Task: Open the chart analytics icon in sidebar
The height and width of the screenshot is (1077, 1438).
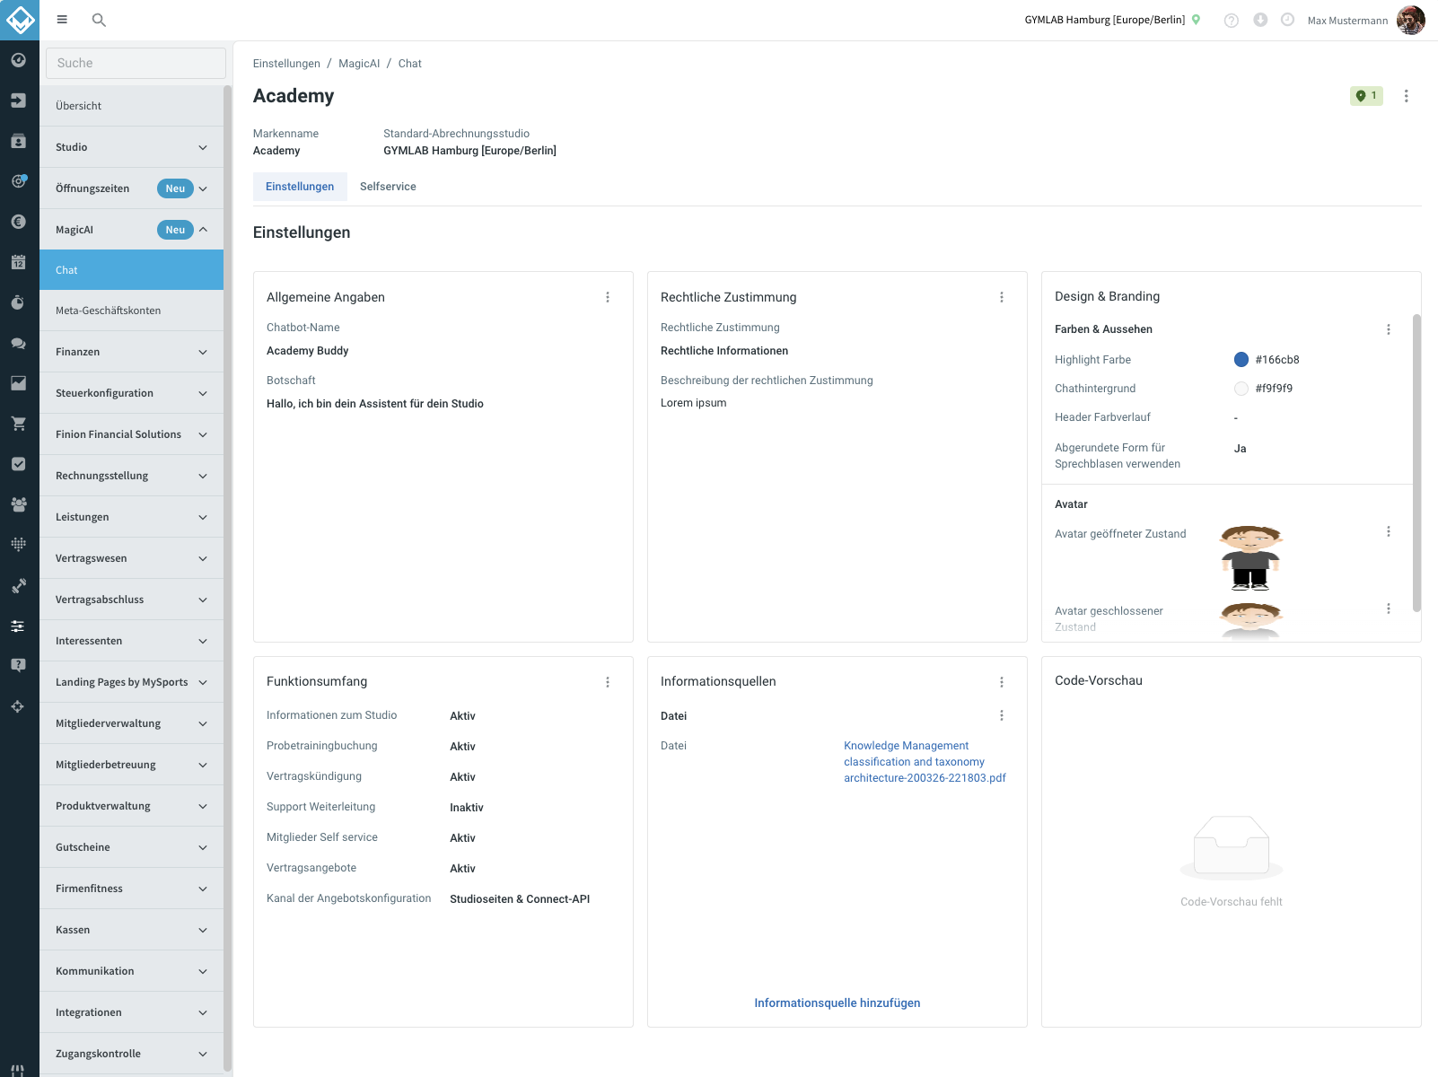Action: [x=18, y=383]
